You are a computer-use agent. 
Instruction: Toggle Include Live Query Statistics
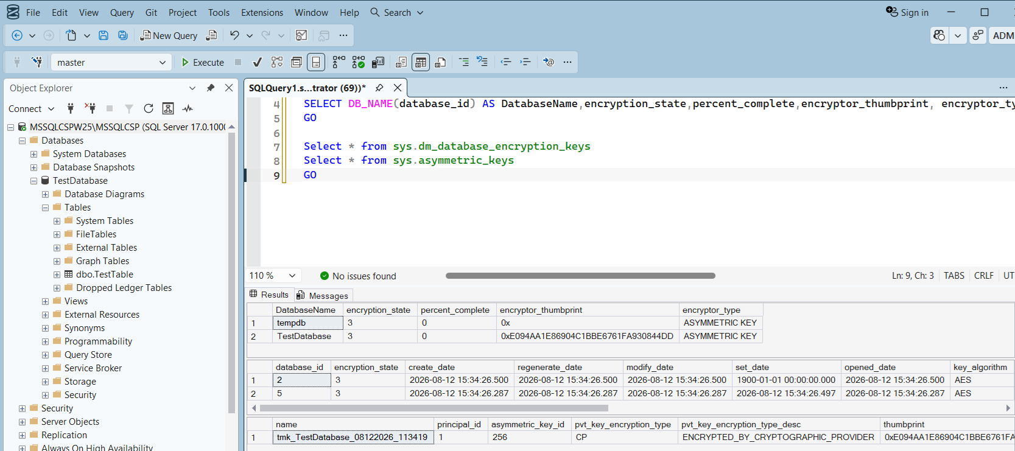359,62
